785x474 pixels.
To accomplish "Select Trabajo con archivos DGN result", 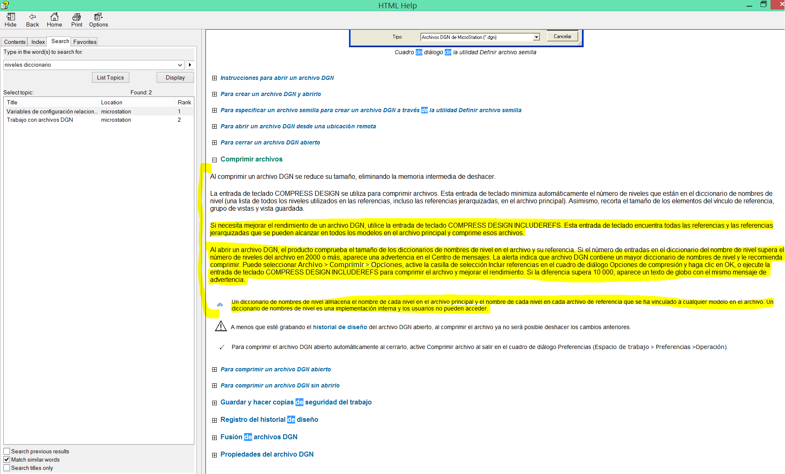I will coord(40,120).
